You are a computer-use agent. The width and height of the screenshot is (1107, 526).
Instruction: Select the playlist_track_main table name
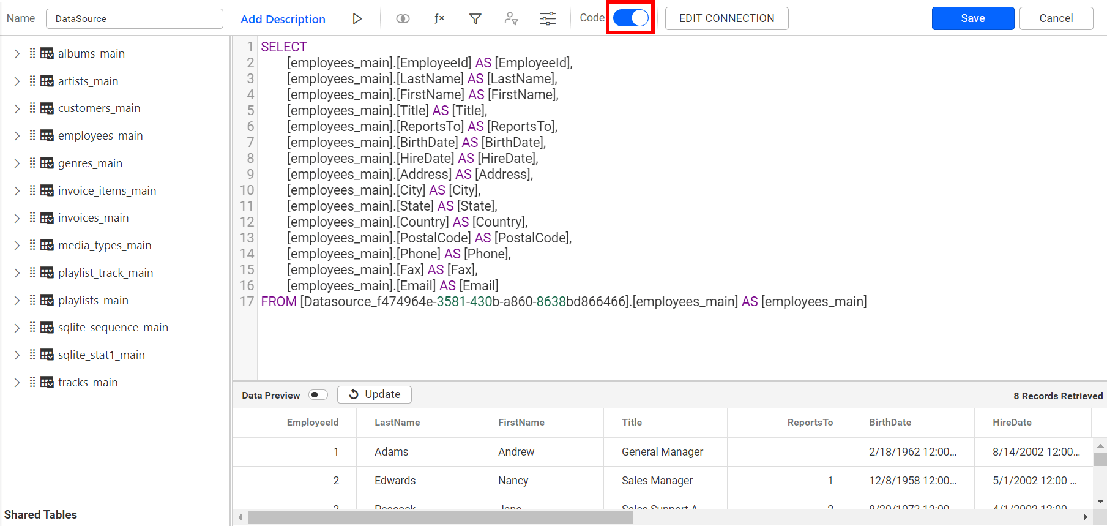[106, 273]
